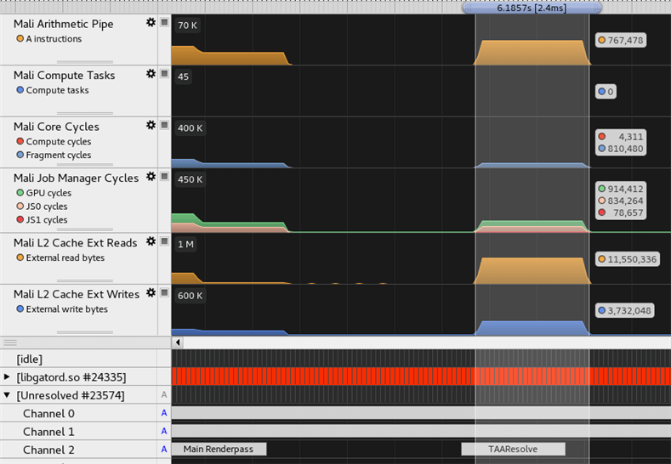
Task: Select the [idle] process row
Action: [30, 359]
